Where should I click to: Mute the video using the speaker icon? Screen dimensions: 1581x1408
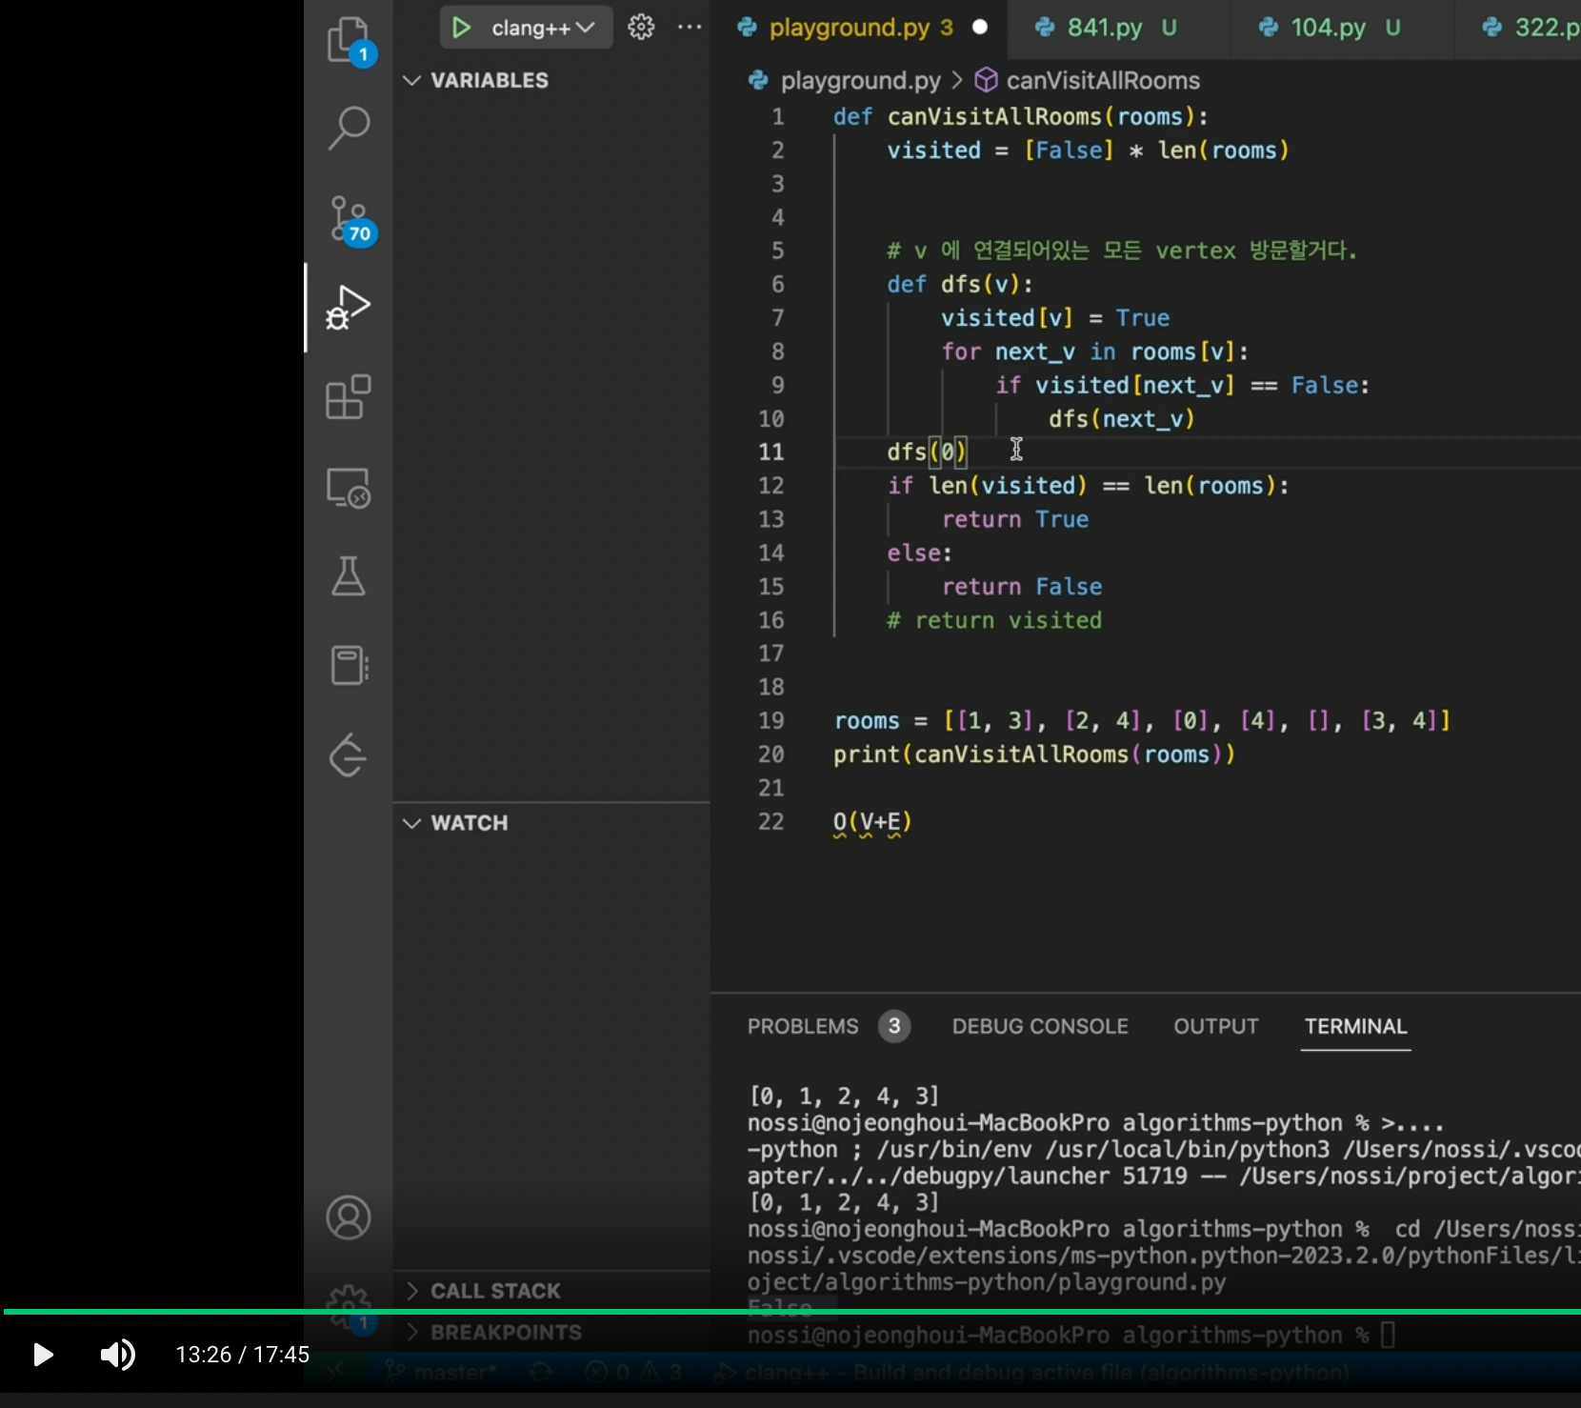118,1355
